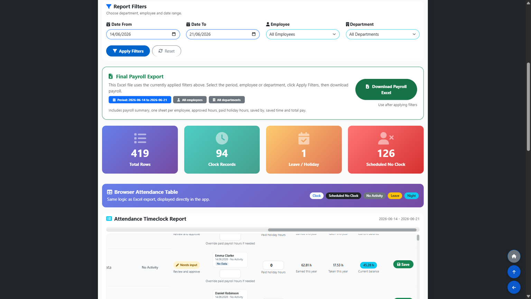Click the No Activity status in Emma's row

[x=150, y=268]
